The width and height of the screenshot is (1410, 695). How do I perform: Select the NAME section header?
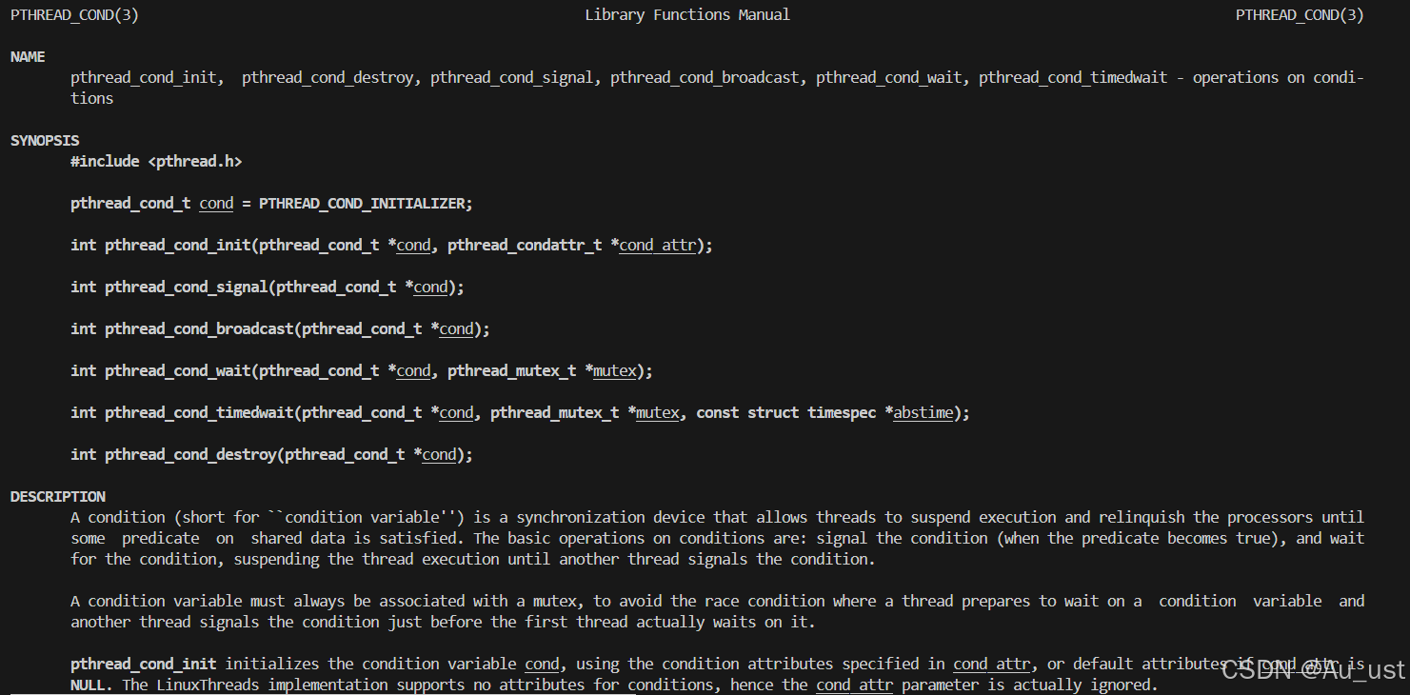click(x=27, y=55)
